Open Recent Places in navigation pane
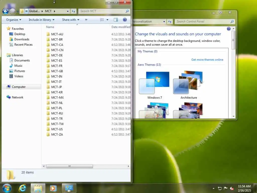Viewport: 257px width, 193px height. coord(23,44)
